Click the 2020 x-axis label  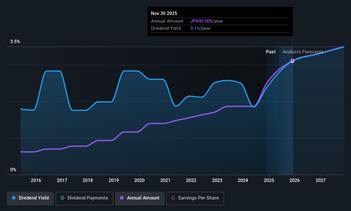139,180
